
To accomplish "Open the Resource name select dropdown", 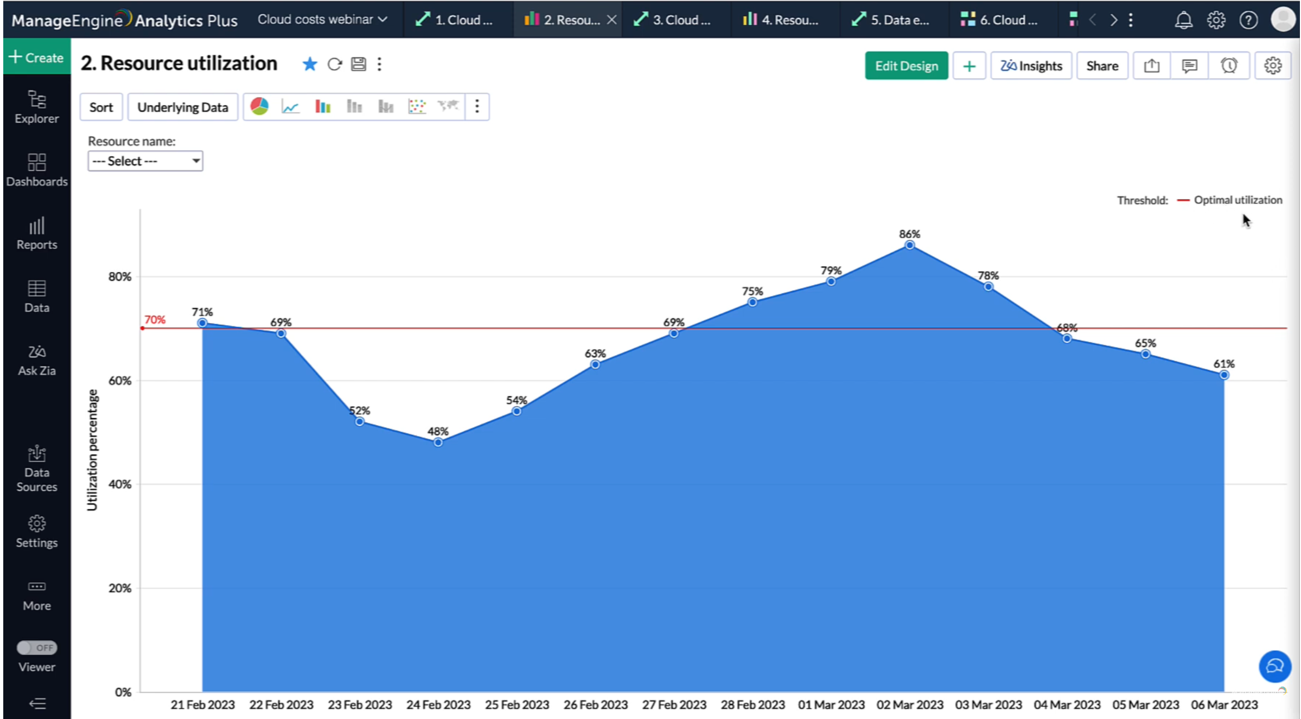I will click(x=145, y=161).
